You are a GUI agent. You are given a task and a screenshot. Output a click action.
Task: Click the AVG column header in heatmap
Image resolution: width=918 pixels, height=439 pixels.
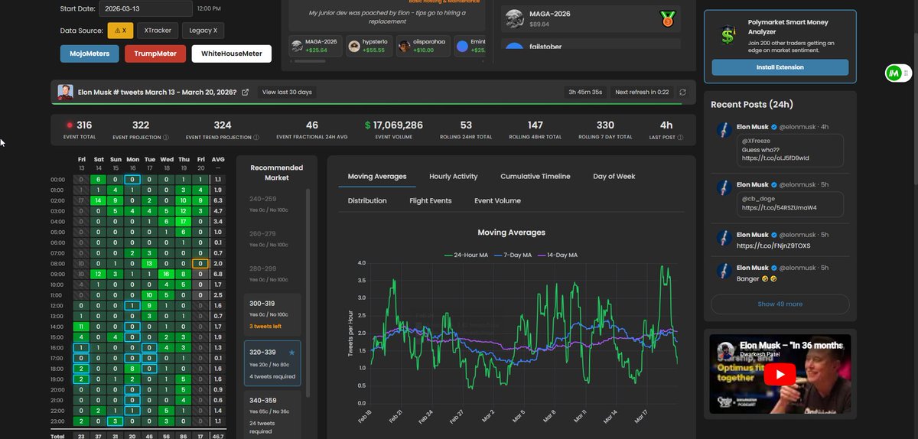click(218, 159)
